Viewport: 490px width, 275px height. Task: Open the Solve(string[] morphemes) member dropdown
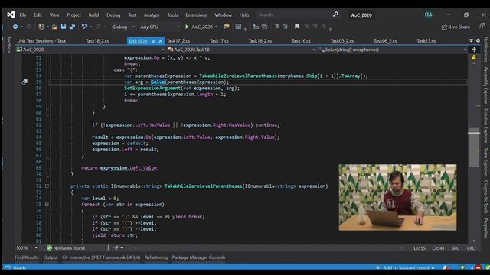[392, 50]
